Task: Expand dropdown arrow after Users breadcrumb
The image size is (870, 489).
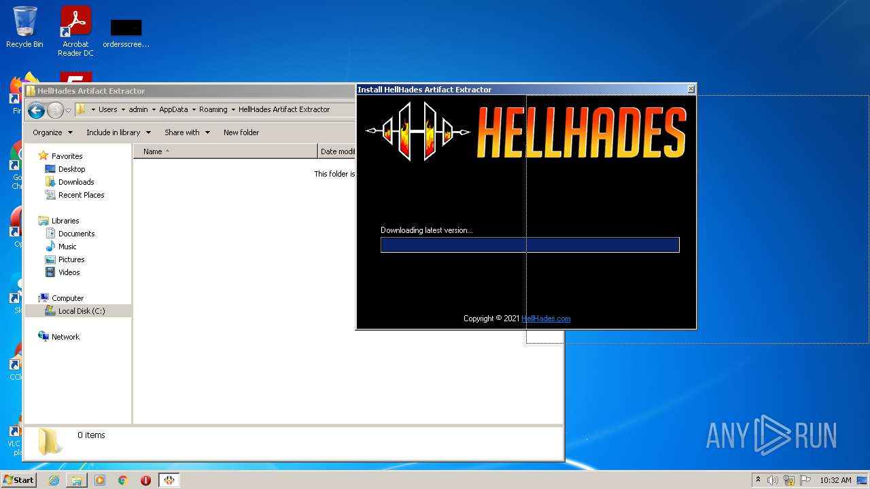Action: point(123,109)
